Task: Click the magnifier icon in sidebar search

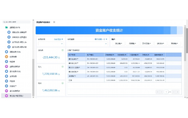Action: click(4, 22)
